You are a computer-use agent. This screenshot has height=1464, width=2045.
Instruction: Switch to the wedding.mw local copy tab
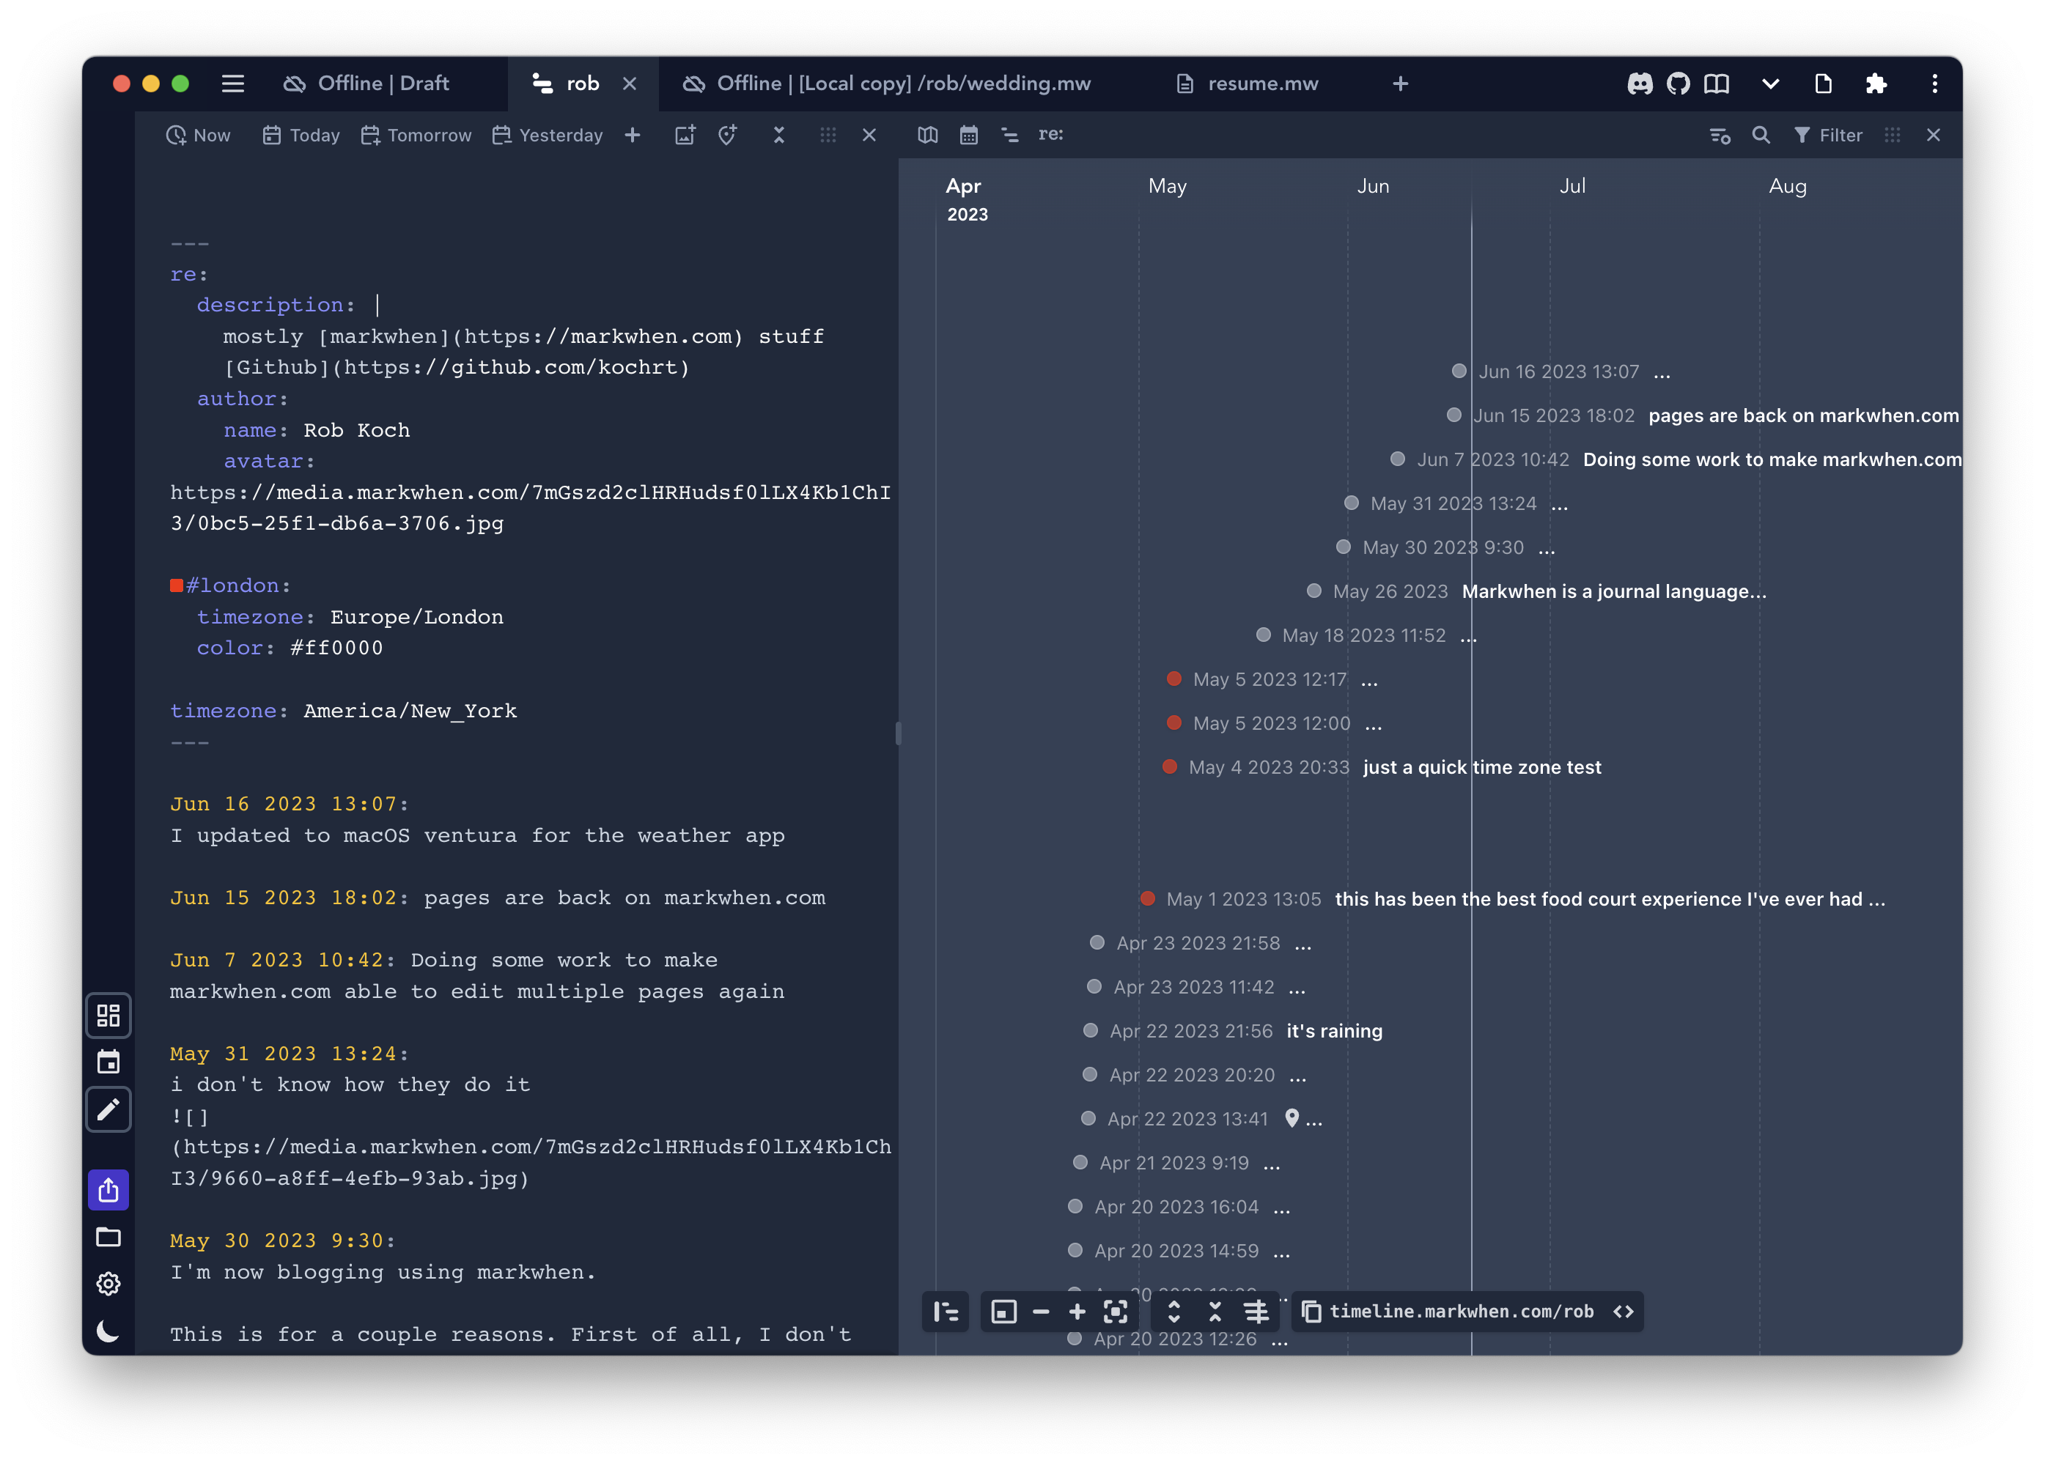tap(886, 84)
